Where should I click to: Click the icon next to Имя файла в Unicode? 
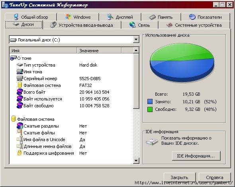pos(20,140)
